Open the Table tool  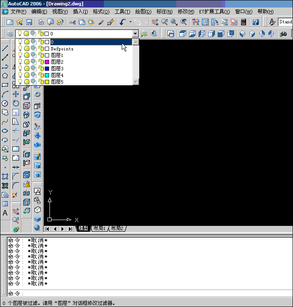click(x=5, y=204)
